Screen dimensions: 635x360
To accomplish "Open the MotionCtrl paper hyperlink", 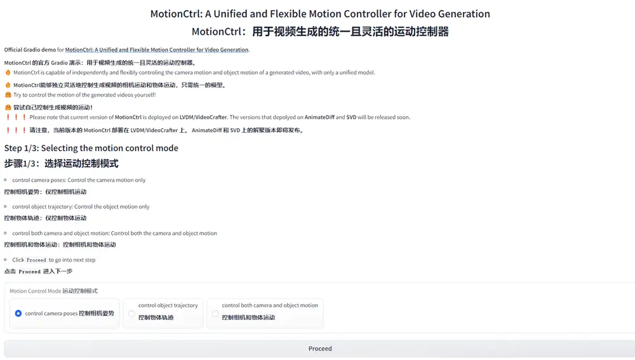I will click(x=157, y=50).
